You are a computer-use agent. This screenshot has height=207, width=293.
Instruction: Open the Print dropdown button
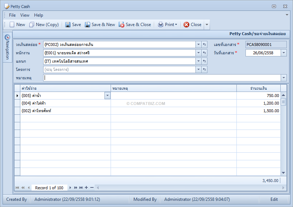[x=168, y=25]
